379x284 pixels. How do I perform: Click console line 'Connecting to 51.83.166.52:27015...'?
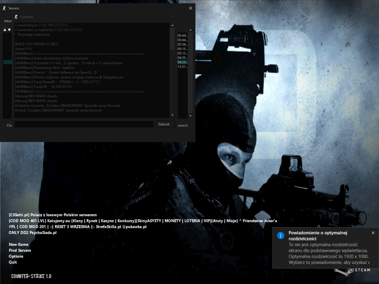[x=42, y=25]
